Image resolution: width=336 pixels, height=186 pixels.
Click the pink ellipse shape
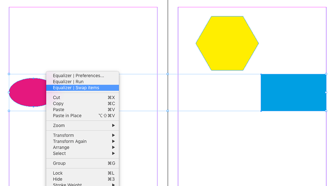point(27,92)
